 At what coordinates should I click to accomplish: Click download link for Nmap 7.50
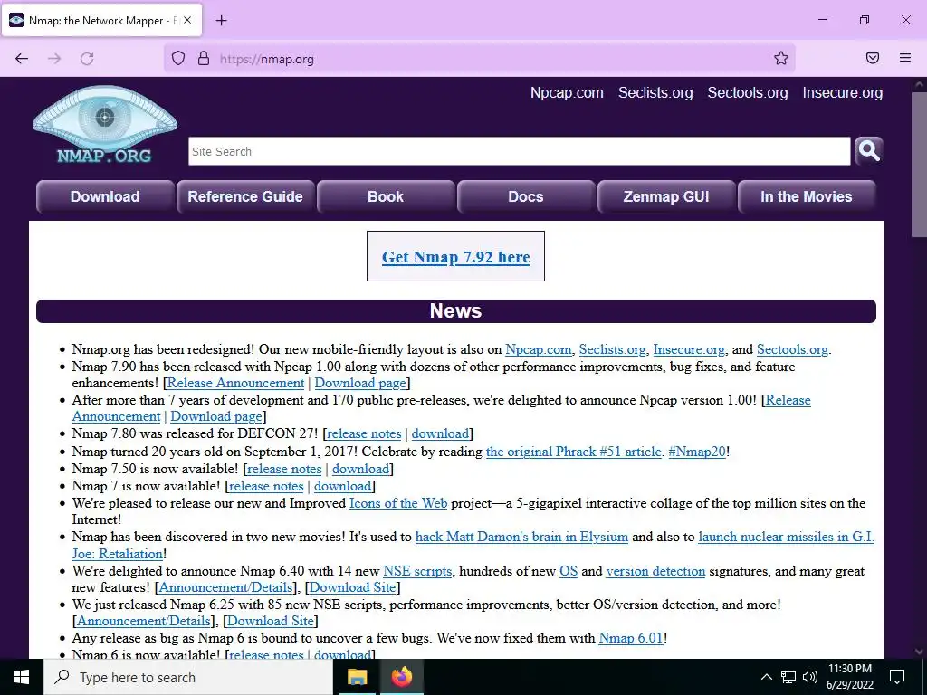360,469
